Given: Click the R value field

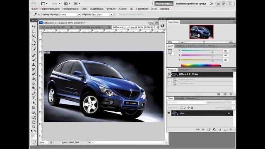Looking at the screenshot, I should click(226, 50).
